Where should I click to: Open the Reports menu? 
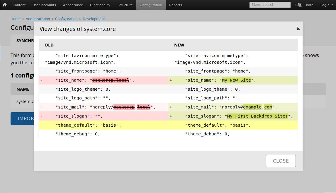point(175,5)
